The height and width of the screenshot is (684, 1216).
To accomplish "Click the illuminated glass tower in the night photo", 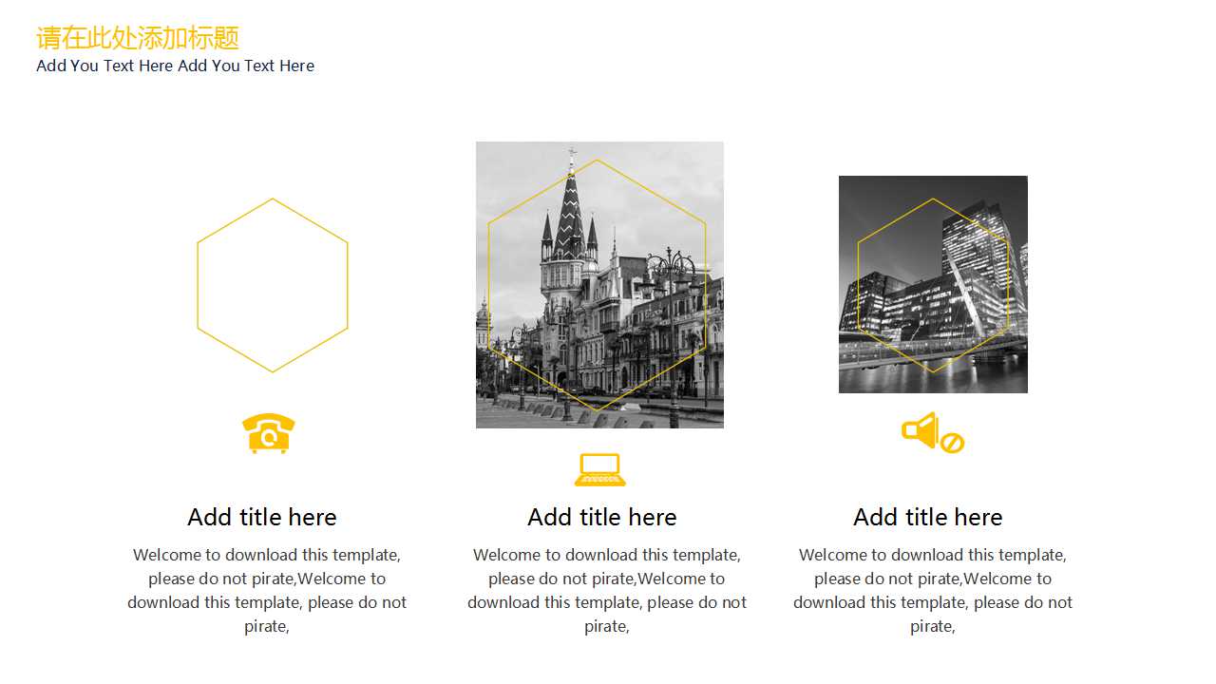I will [x=974, y=266].
